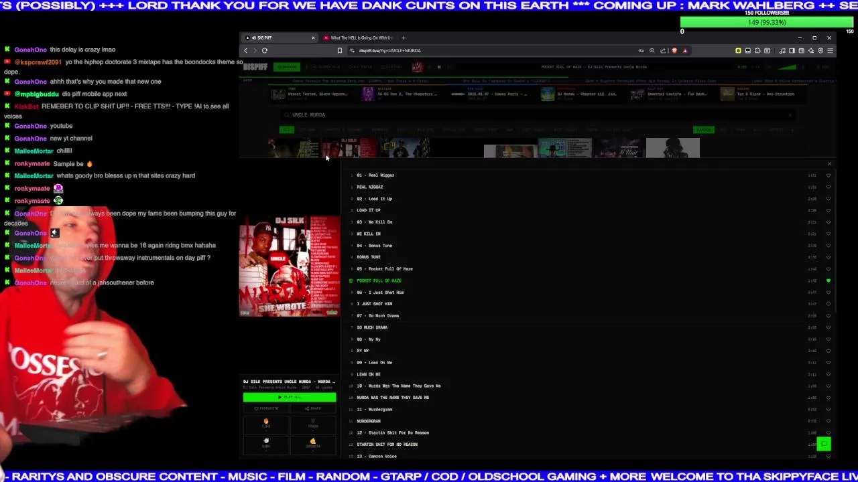Select the green ALL filter chip
The height and width of the screenshot is (482, 858).
tap(287, 130)
